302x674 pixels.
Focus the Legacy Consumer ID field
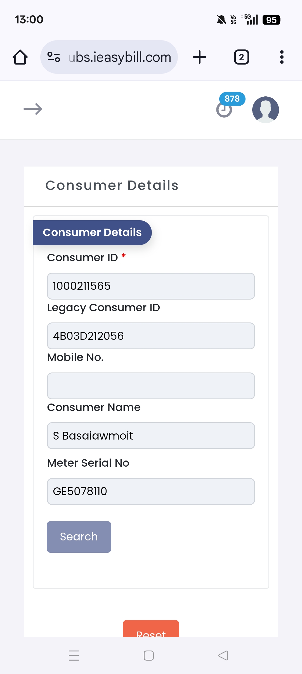(151, 336)
